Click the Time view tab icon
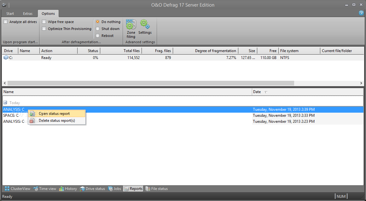 click(x=36, y=189)
